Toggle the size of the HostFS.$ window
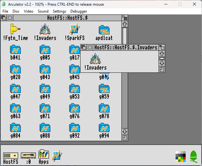 pos(125,18)
